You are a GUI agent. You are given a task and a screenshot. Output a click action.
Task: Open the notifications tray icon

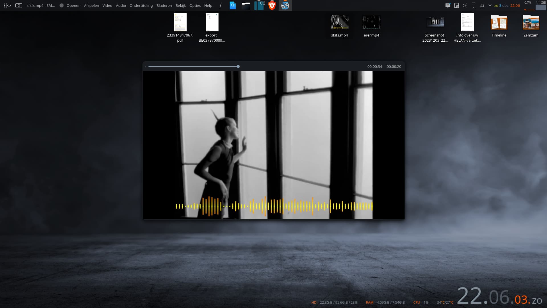tap(448, 5)
